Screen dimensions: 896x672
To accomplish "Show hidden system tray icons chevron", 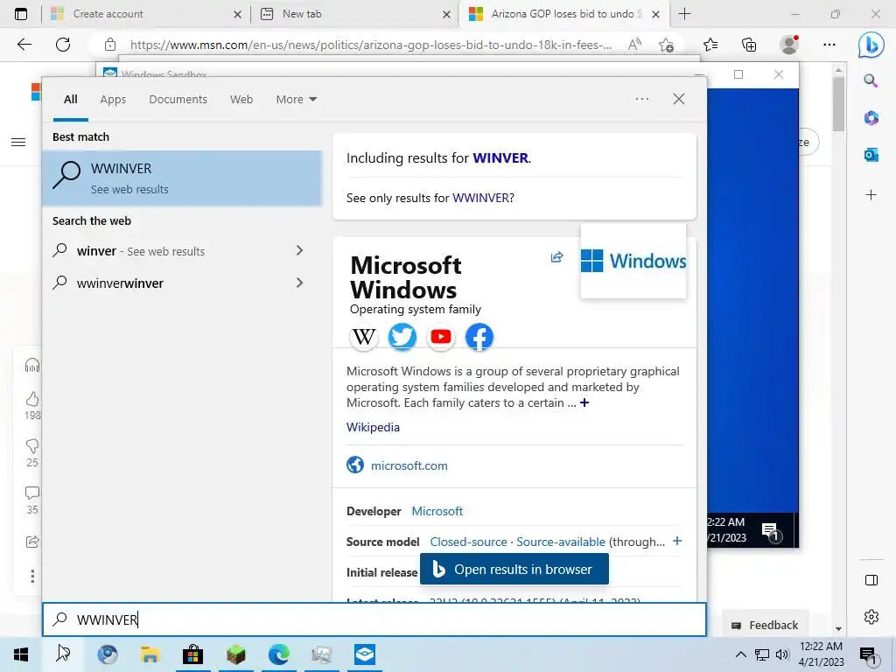I will click(740, 654).
